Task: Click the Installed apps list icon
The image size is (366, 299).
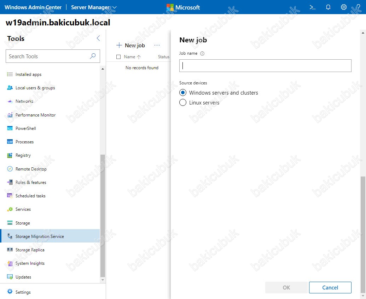Action: (10, 74)
